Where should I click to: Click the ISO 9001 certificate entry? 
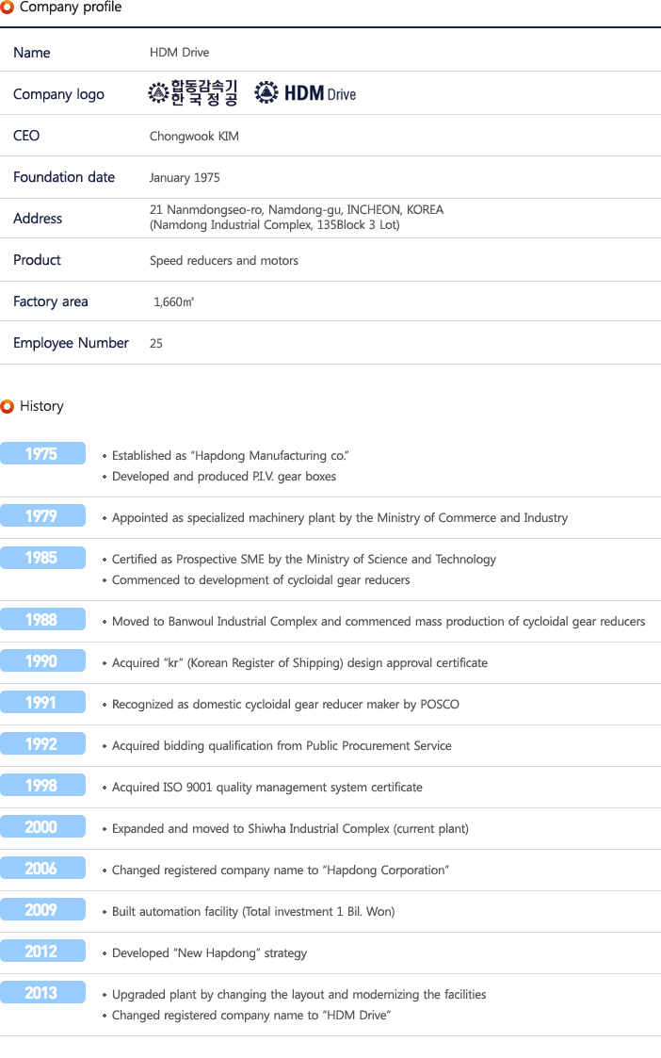pos(267,788)
